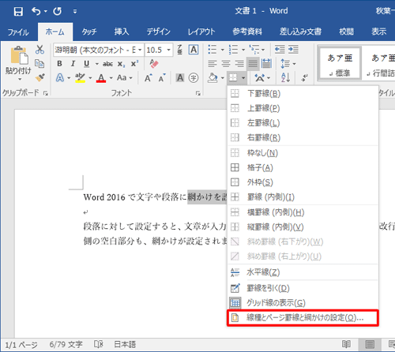
Task: Open the font size dropdown
Action: (x=169, y=50)
